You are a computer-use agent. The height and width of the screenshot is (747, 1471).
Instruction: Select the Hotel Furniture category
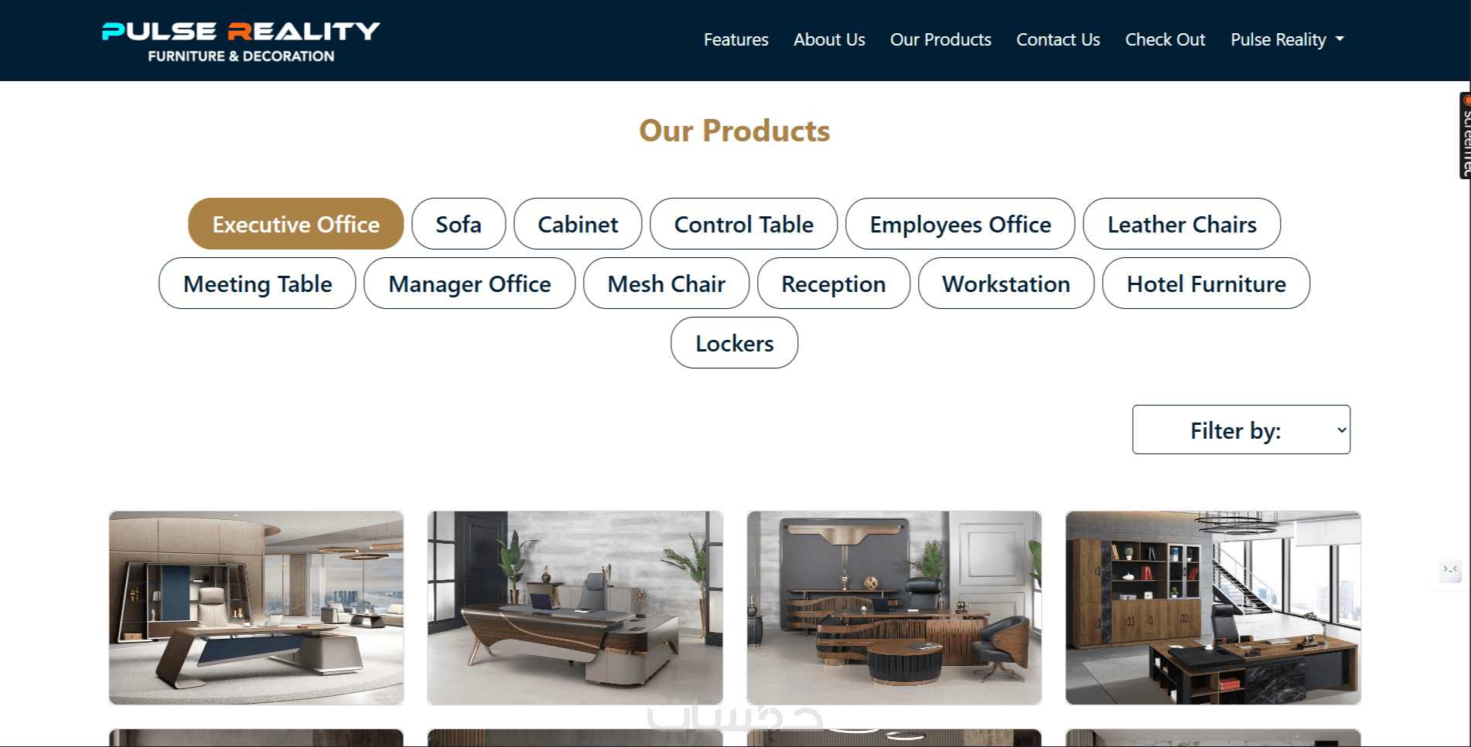[1206, 284]
